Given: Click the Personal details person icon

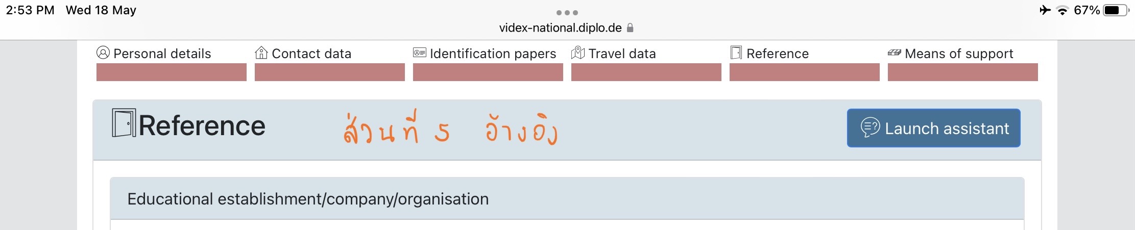Looking at the screenshot, I should point(103,53).
